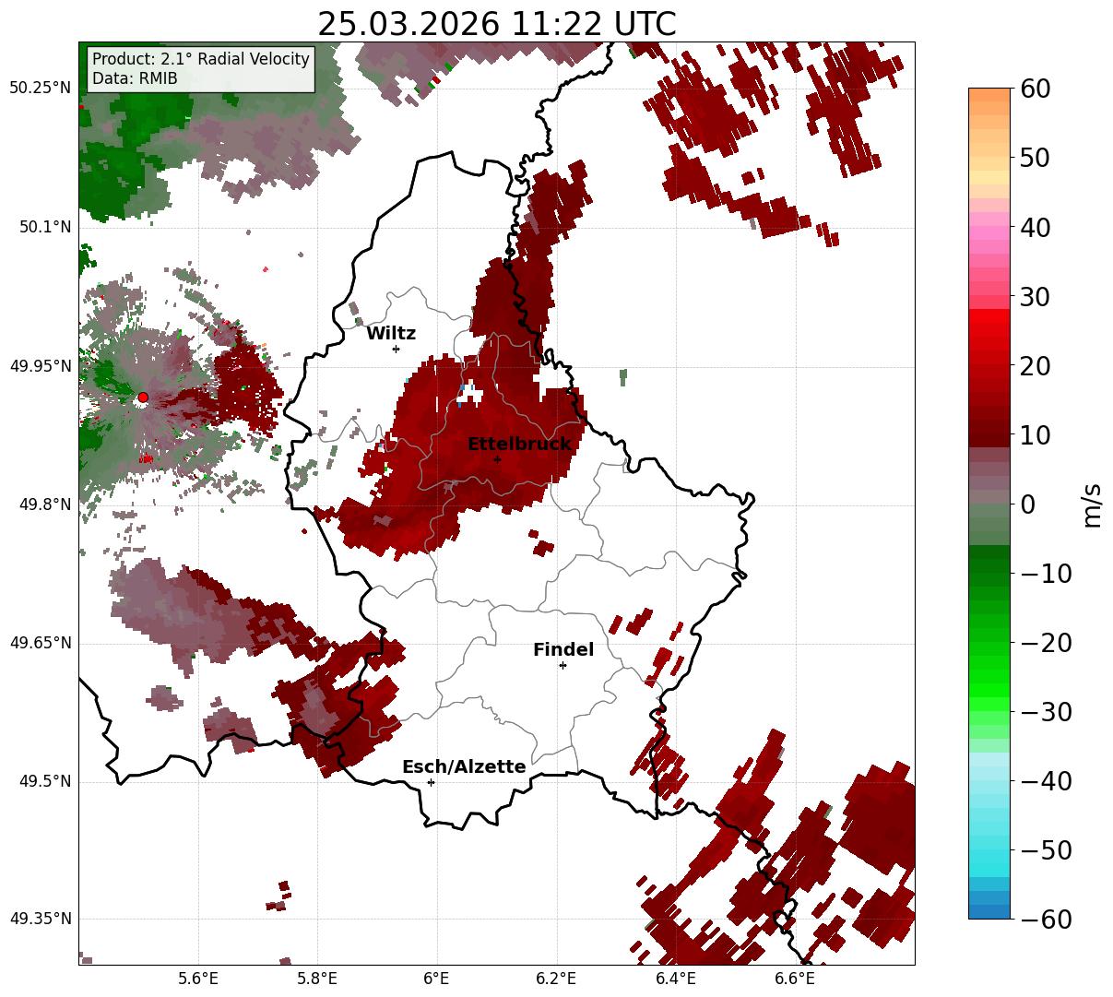The width and height of the screenshot is (1113, 997).
Task: Click the 'Findel' city label
Action: 563,650
